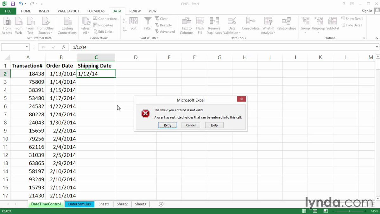Switch to the HOME tab
The height and width of the screenshot is (214, 380).
pos(26,11)
